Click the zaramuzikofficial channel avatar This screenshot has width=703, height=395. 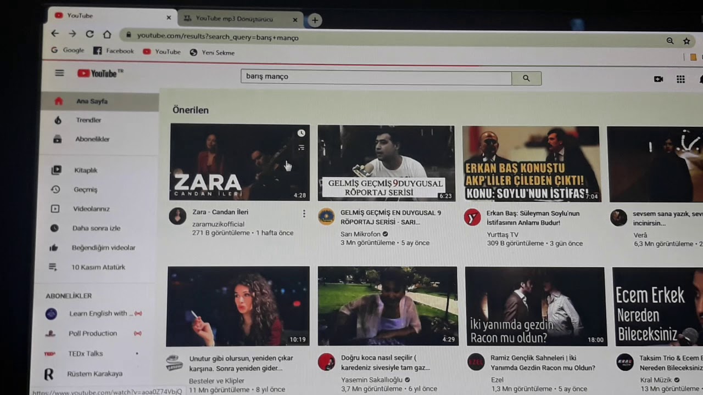[177, 216]
